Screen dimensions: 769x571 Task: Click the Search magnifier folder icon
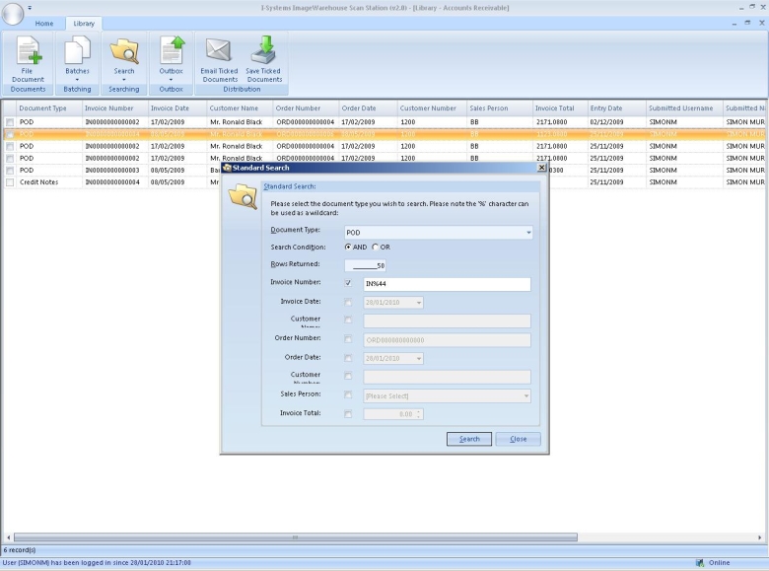tap(124, 51)
